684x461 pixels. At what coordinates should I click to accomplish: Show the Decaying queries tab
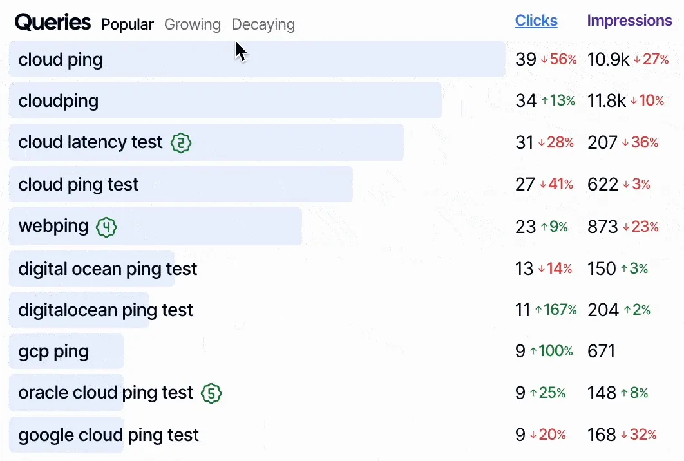point(263,24)
